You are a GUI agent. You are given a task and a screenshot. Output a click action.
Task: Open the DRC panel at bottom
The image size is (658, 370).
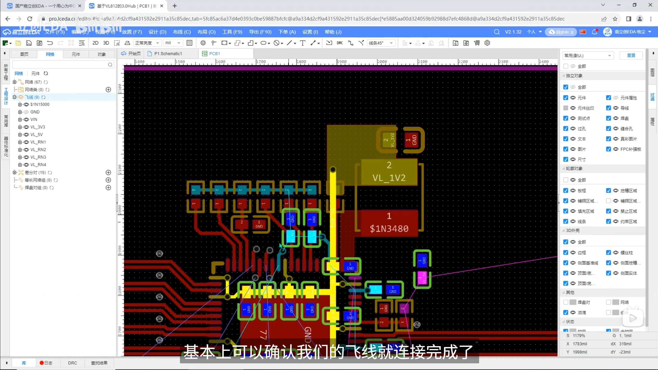click(x=72, y=363)
